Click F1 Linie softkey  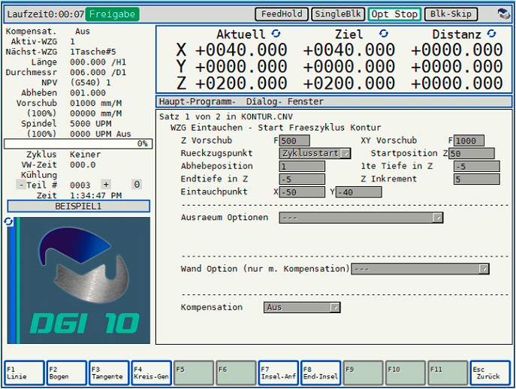click(x=24, y=373)
